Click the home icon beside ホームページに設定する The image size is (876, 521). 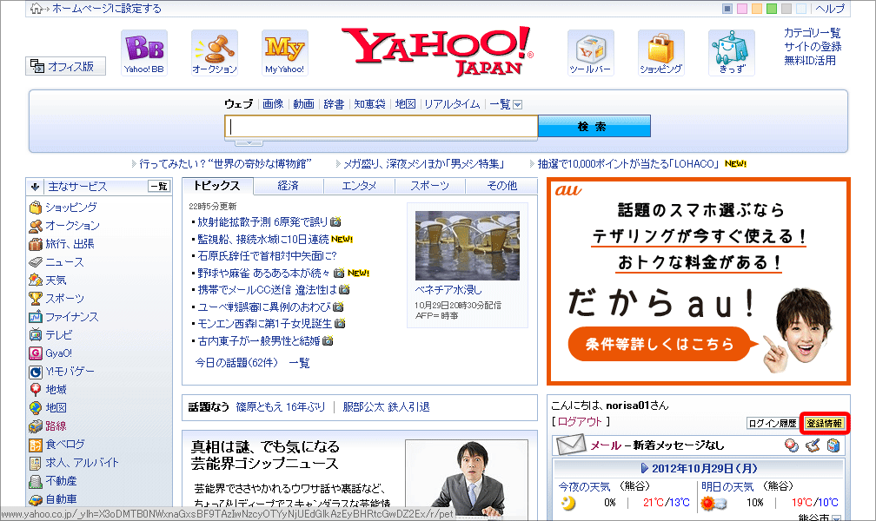(36, 9)
